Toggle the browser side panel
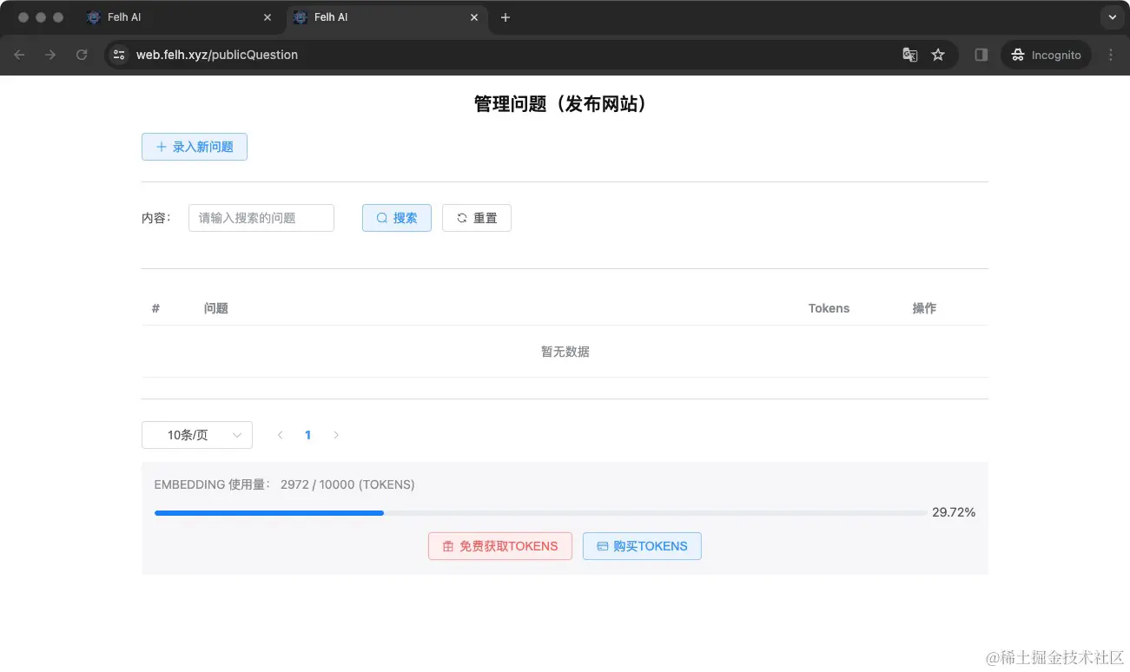 tap(981, 55)
